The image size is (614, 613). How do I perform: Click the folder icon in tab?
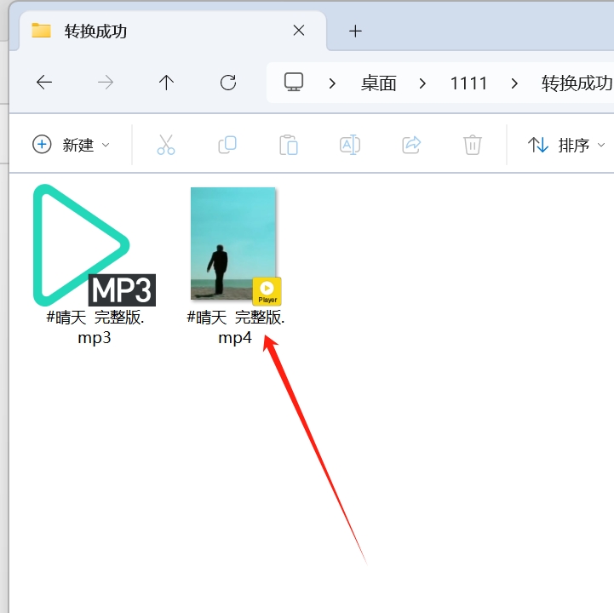click(x=41, y=31)
